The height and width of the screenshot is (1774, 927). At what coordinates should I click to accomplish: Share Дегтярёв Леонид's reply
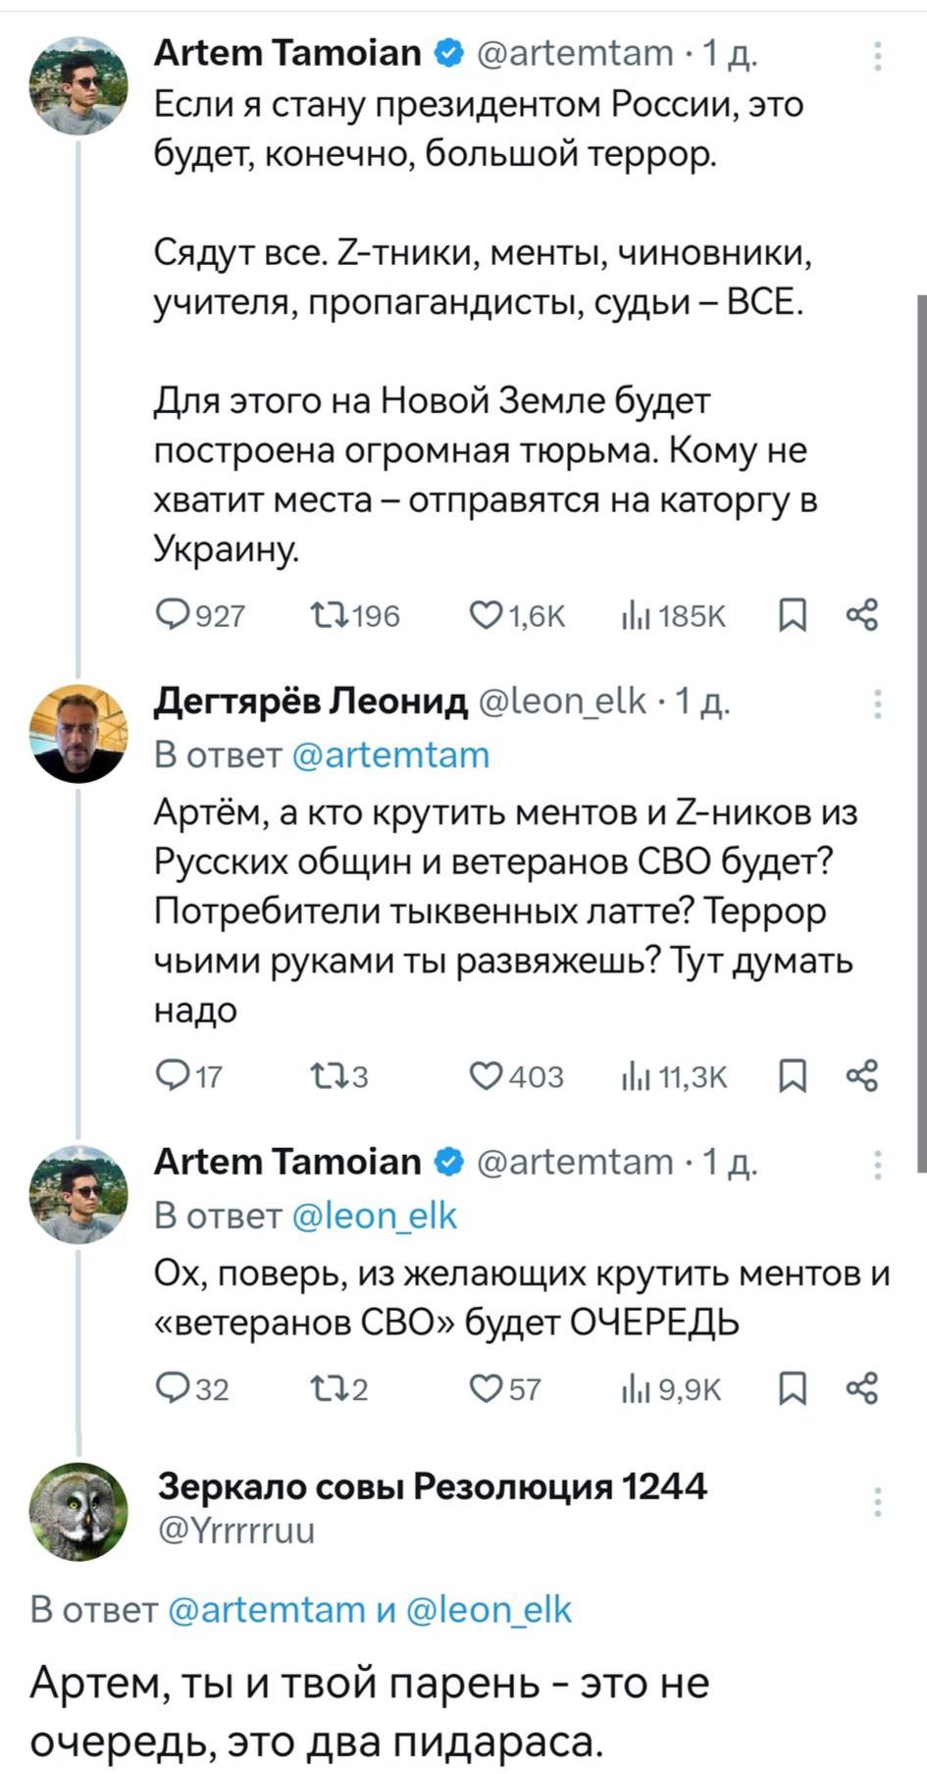861,1076
